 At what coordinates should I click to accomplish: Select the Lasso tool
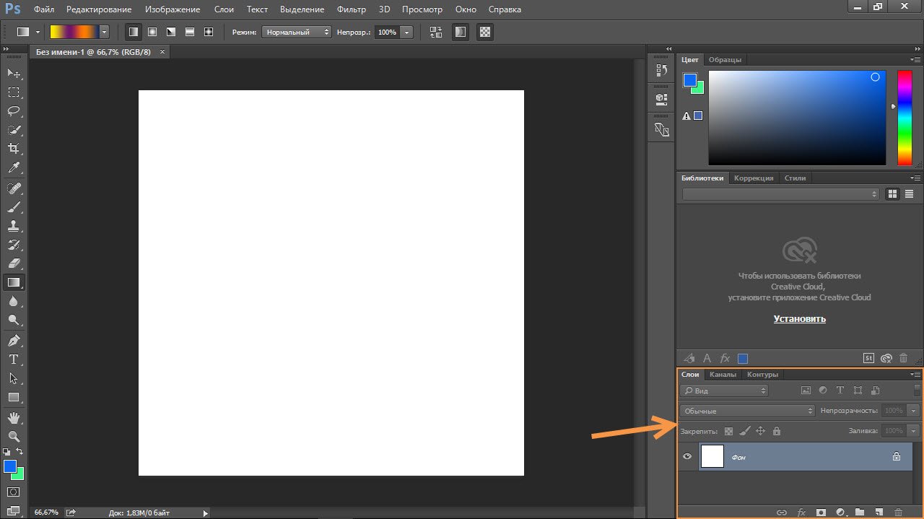click(14, 111)
